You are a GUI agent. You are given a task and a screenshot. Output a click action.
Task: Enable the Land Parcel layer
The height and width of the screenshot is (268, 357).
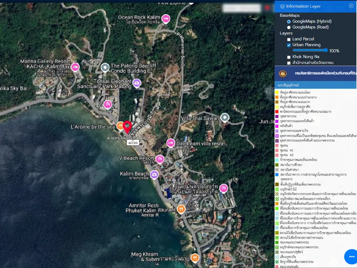(x=289, y=39)
